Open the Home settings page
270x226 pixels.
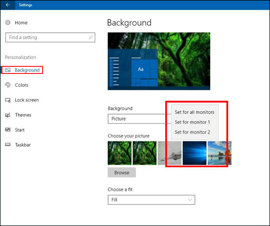point(21,23)
